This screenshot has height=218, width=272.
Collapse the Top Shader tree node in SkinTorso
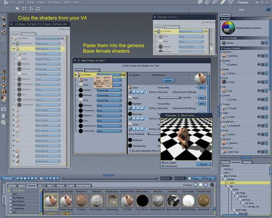click(75, 75)
